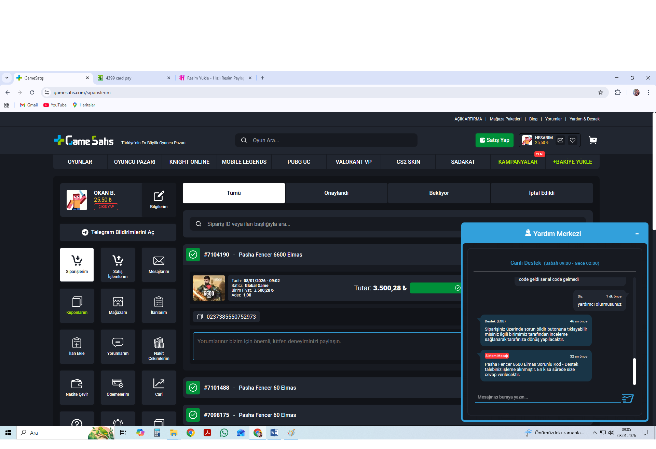The image size is (656, 449).
Task: Click the GameSatış logo
Action: 84,140
